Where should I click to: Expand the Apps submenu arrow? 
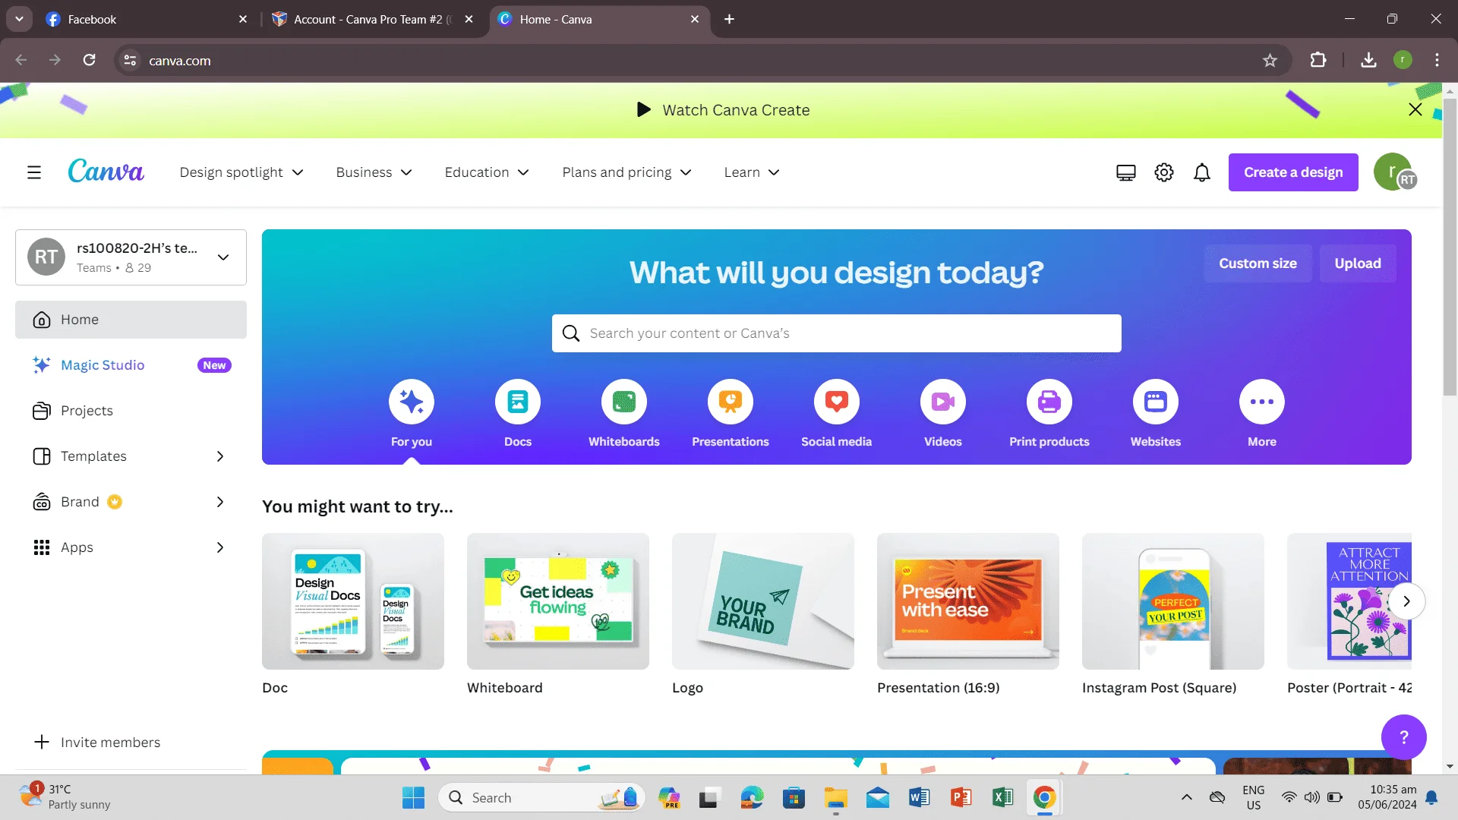tap(220, 547)
